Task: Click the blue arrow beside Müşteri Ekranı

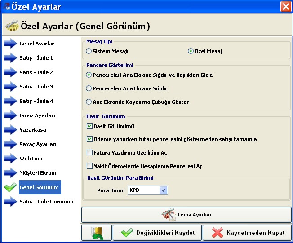Action: [10, 173]
